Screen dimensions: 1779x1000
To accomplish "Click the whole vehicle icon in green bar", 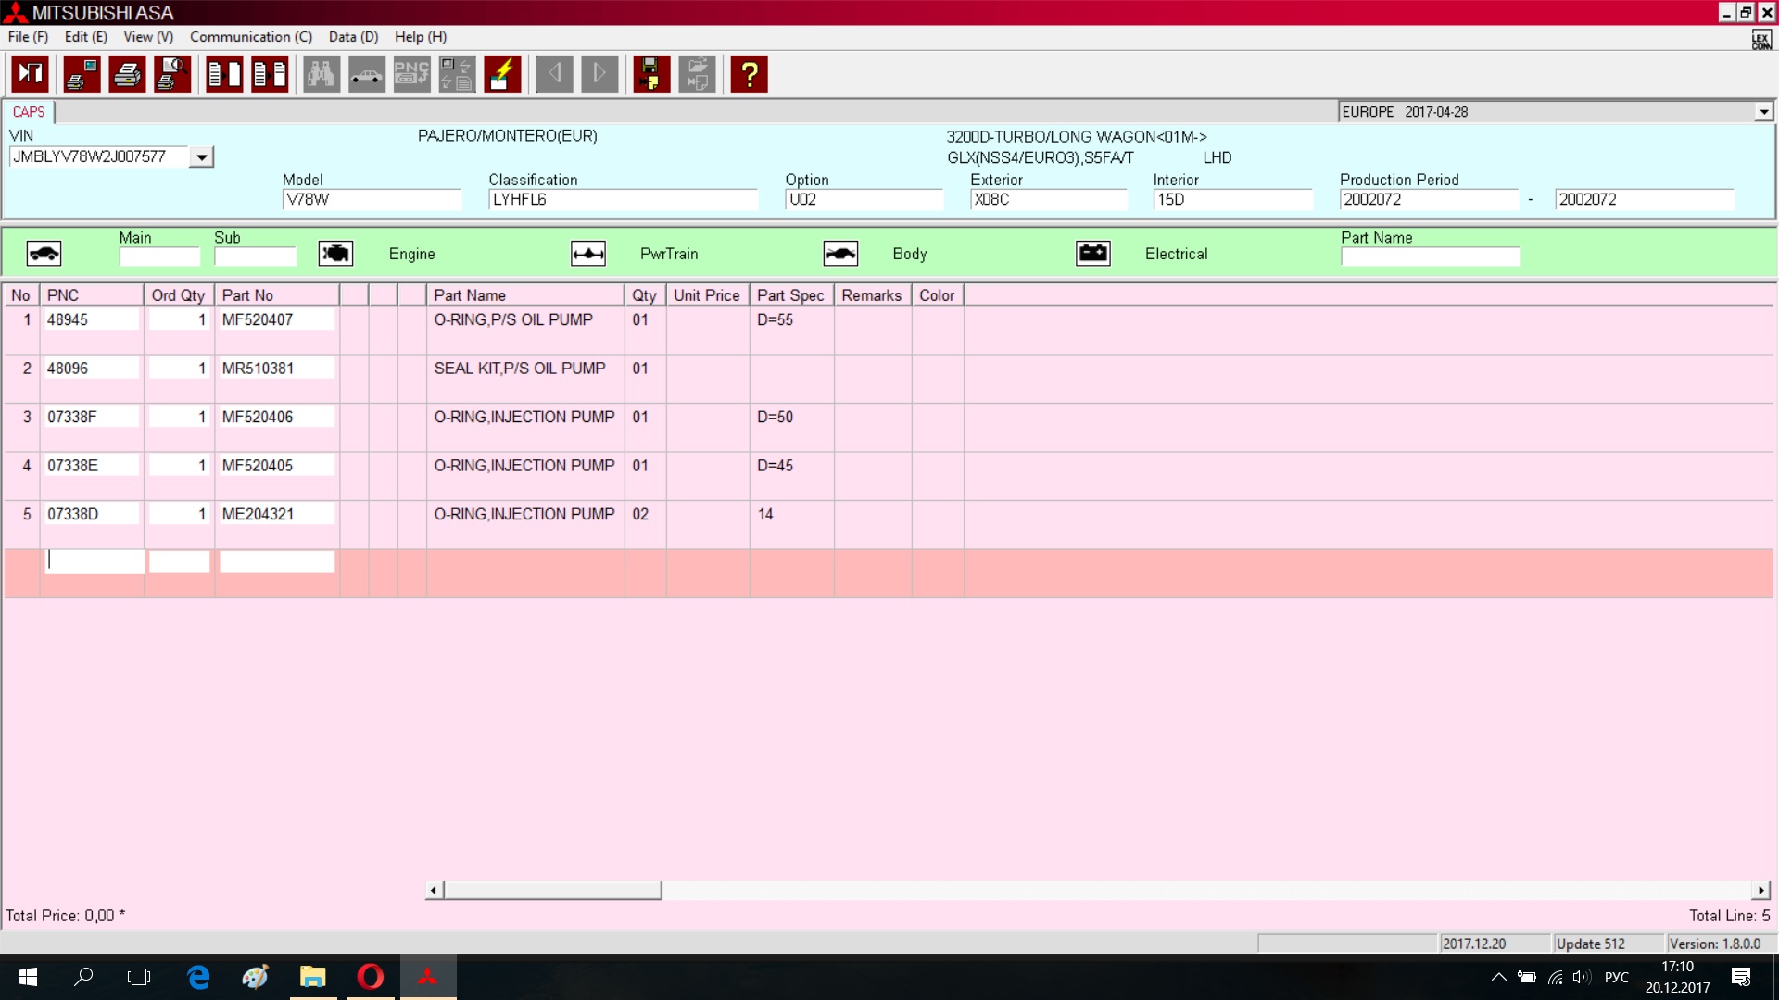I will tap(44, 254).
